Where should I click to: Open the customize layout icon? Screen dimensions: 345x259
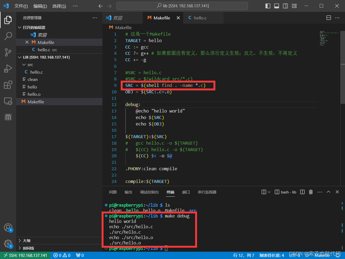coord(294,6)
